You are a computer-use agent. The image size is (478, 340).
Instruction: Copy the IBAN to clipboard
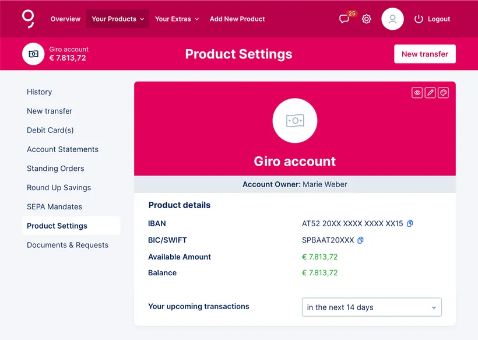coord(410,223)
